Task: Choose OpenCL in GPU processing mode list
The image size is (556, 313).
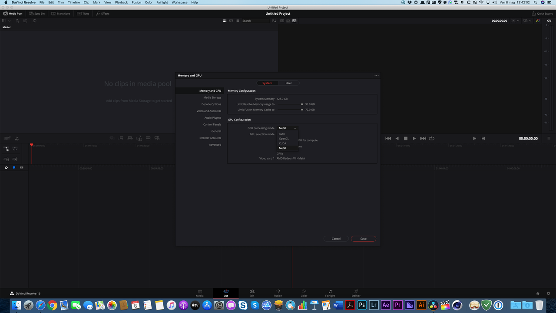Action: [x=288, y=138]
